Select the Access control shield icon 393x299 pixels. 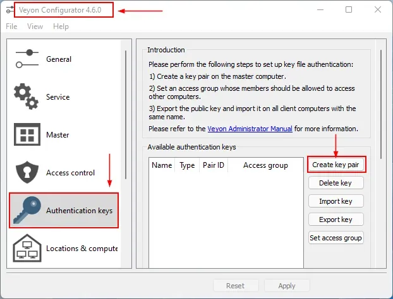click(x=27, y=172)
